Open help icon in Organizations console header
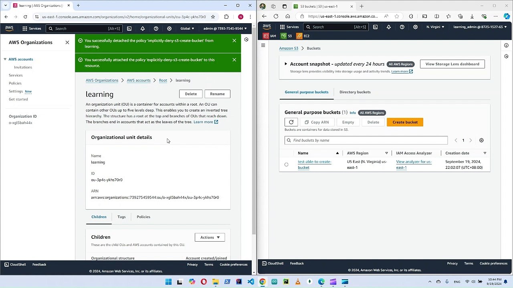Image resolution: width=513 pixels, height=288 pixels. [156, 28]
